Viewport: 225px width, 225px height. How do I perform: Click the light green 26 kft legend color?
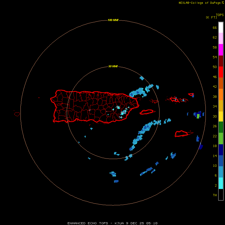(x=221, y=138)
